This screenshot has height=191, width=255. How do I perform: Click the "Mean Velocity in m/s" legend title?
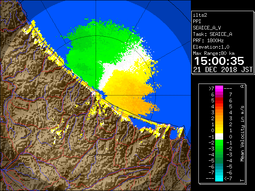click(242, 133)
